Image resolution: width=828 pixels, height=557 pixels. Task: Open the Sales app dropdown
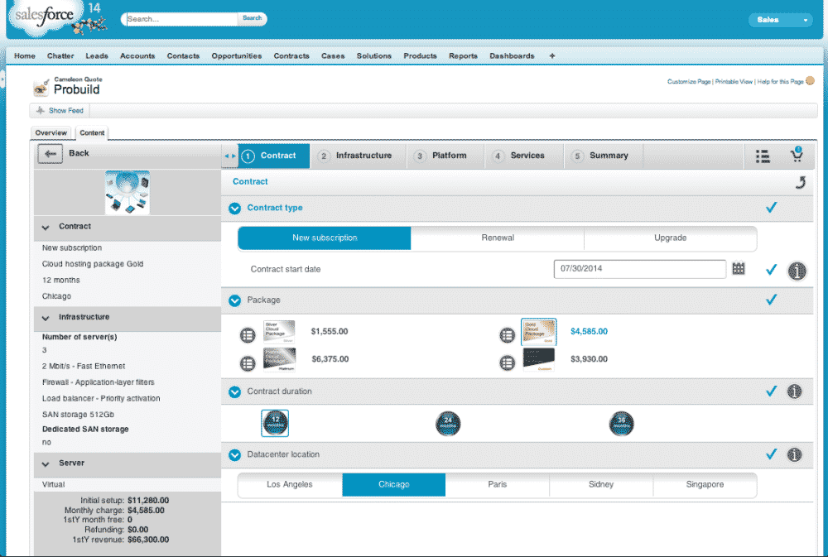click(x=781, y=20)
